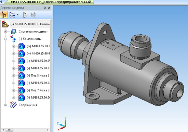Image resolution: width=188 pixels, height=132 pixels.
Task: Expand the (ф) МЧ00.65.00.0 component
Action: tap(14, 46)
